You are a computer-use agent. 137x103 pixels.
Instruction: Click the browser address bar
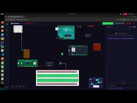[66, 19]
